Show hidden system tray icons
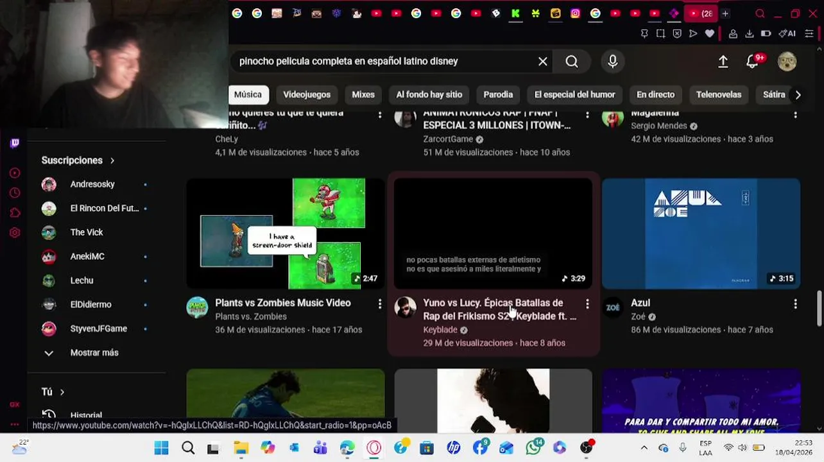The height and width of the screenshot is (462, 824). (644, 448)
